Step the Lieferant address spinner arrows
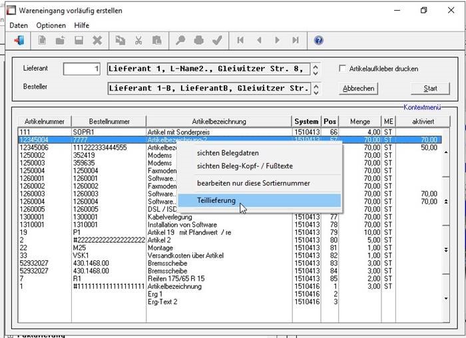 coord(316,69)
